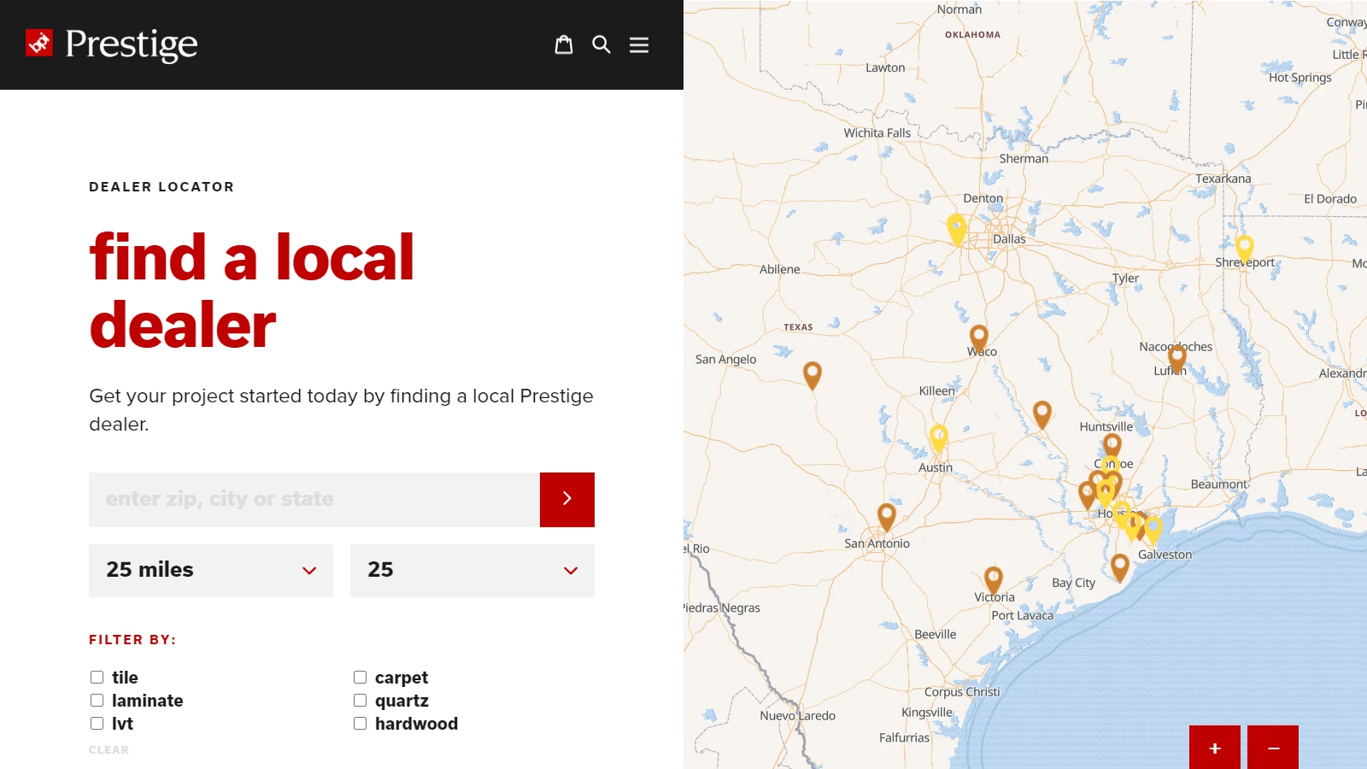This screenshot has height=769, width=1367.
Task: Open site search magnifier icon
Action: click(x=601, y=44)
